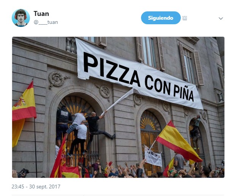232x196 pixels.
Task: Click the carved stone medallion left of the arch
Action: [x=57, y=80]
